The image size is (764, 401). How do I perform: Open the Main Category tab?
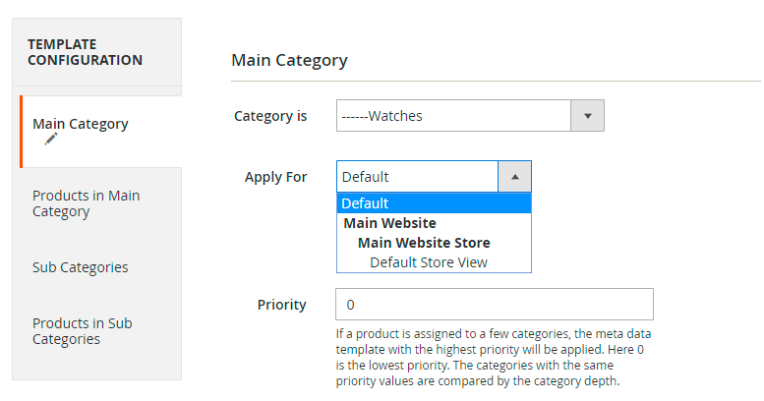(x=101, y=132)
